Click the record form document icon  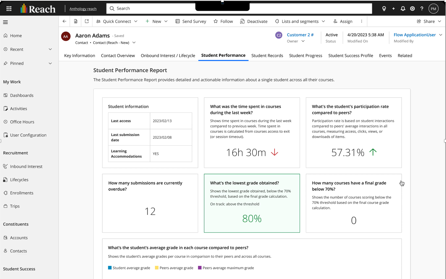coord(76,21)
